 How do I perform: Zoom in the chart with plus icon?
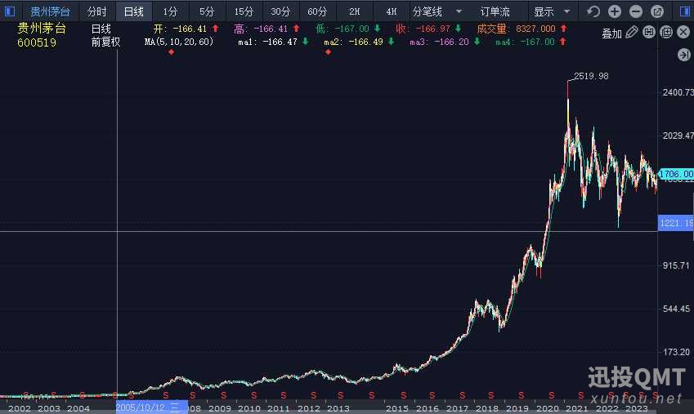pyautogui.click(x=615, y=11)
